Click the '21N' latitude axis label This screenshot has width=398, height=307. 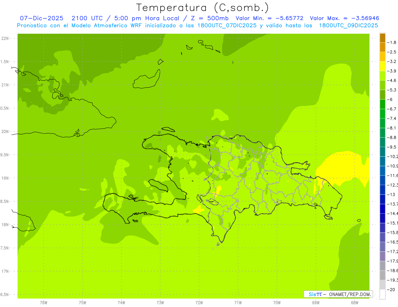(x=5, y=85)
